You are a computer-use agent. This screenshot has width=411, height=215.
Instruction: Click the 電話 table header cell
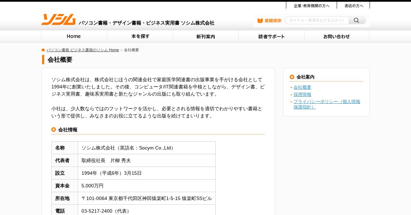click(65, 210)
